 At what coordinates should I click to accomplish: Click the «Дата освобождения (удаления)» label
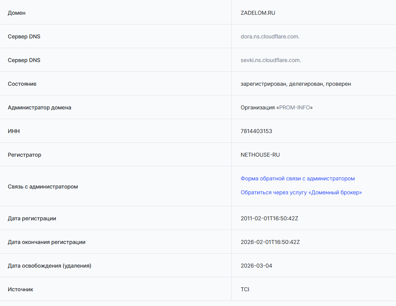click(x=49, y=266)
